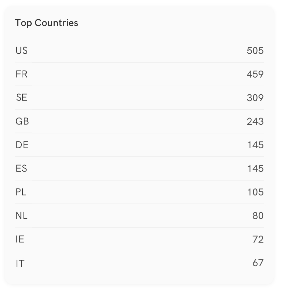Image resolution: width=283 pixels, height=291 pixels.
Task: Click the 72 value for IE
Action: pyautogui.click(x=258, y=239)
